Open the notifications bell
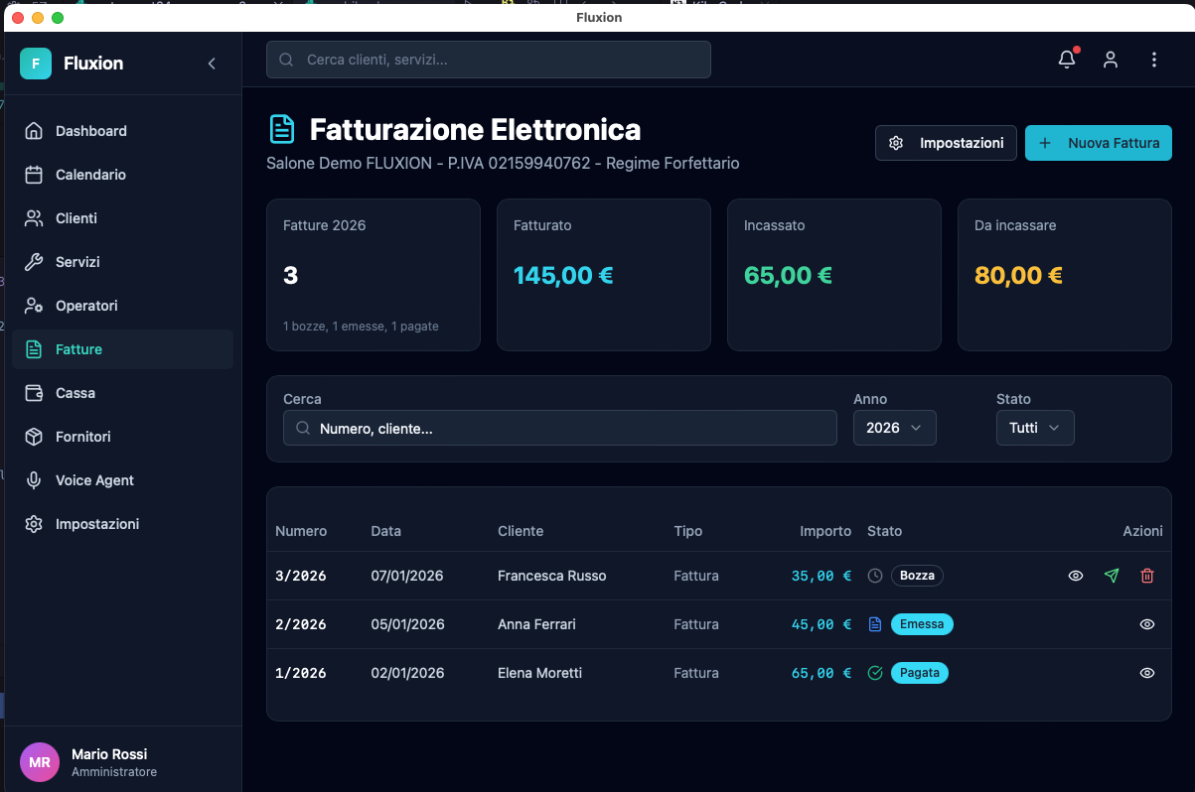This screenshot has height=792, width=1195. click(1066, 60)
